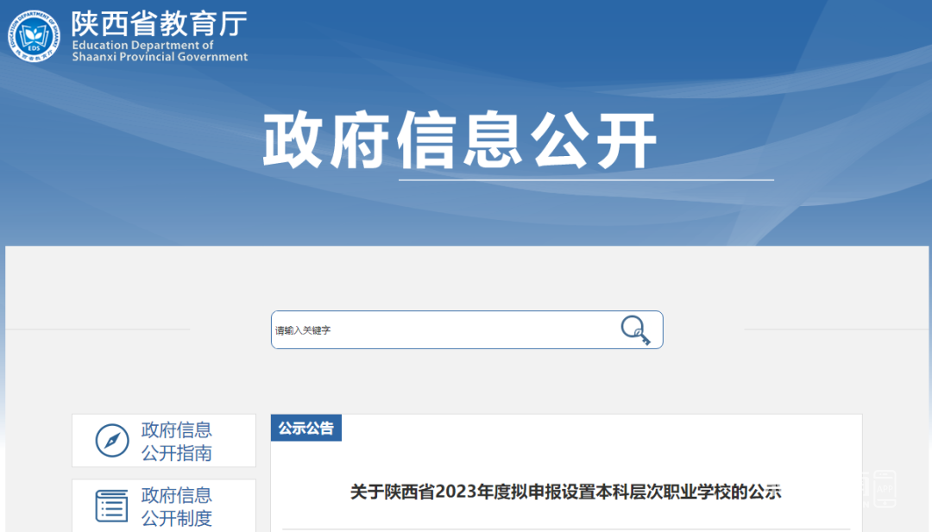Click the round EDS emblem logo
Screen dimensions: 932x532
[34, 35]
